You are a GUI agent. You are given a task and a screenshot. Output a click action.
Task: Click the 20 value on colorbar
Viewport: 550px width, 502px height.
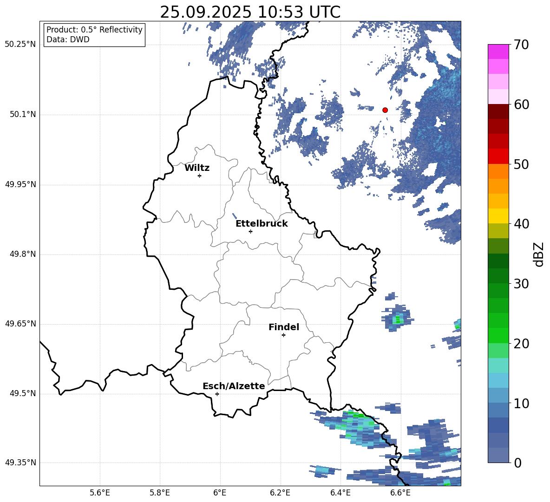[521, 344]
